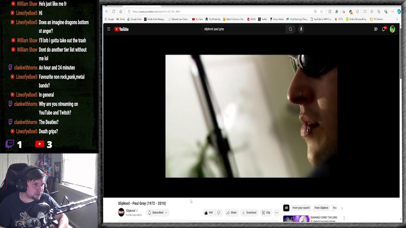Open the Google Drive bookmark
The width and height of the screenshot is (406, 228).
click(134, 19)
